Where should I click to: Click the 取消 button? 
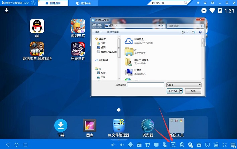193,91
